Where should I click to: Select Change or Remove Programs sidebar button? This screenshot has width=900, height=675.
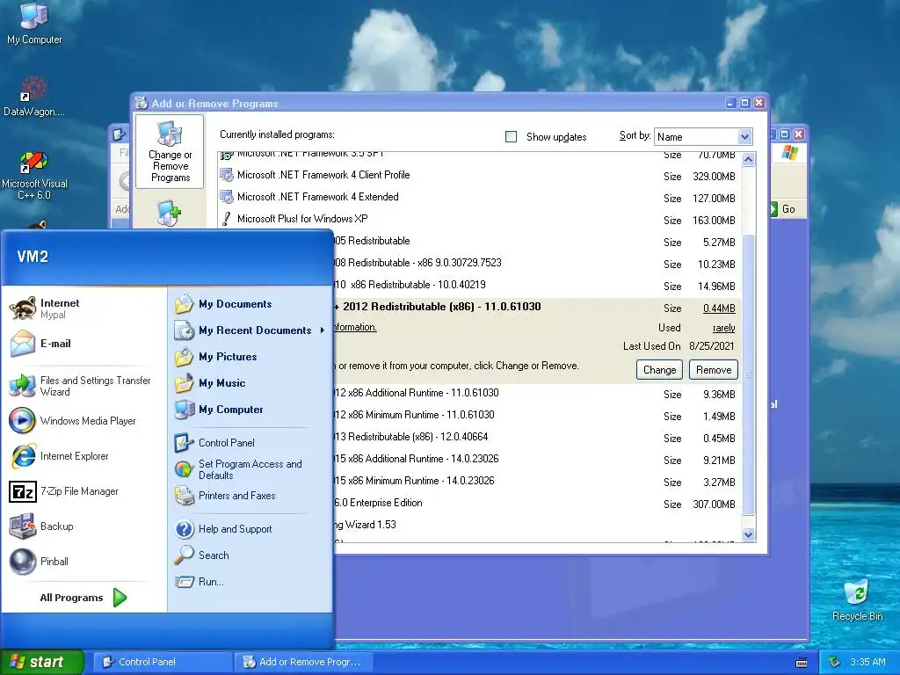170,151
